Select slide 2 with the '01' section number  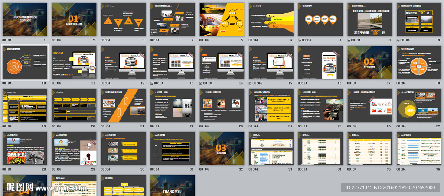pos(74,19)
